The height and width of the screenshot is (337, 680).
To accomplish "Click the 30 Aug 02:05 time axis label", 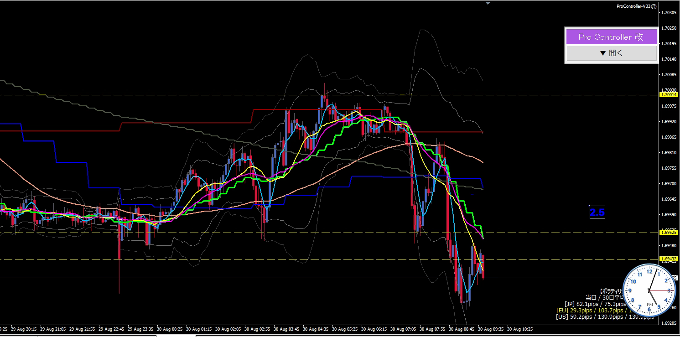I will tap(228, 329).
